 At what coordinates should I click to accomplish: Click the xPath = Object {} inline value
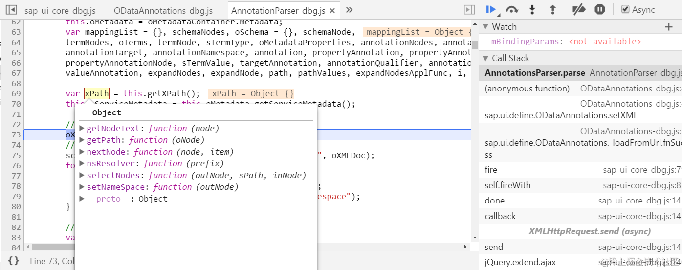point(252,93)
